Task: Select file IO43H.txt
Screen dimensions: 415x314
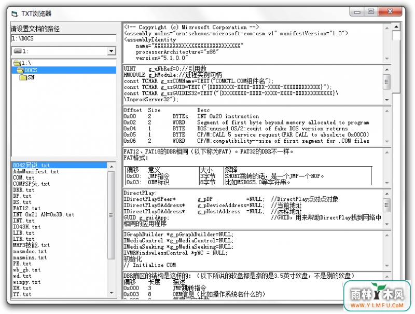Action: [x=27, y=227]
